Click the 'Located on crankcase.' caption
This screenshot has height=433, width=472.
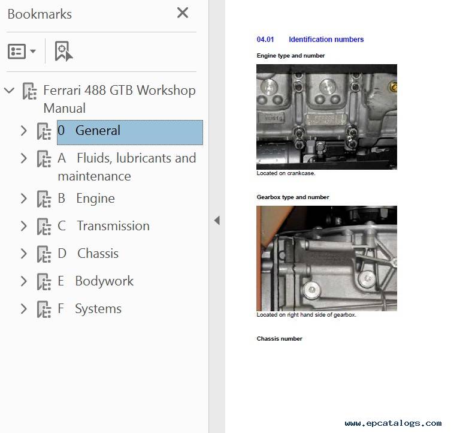tap(286, 173)
